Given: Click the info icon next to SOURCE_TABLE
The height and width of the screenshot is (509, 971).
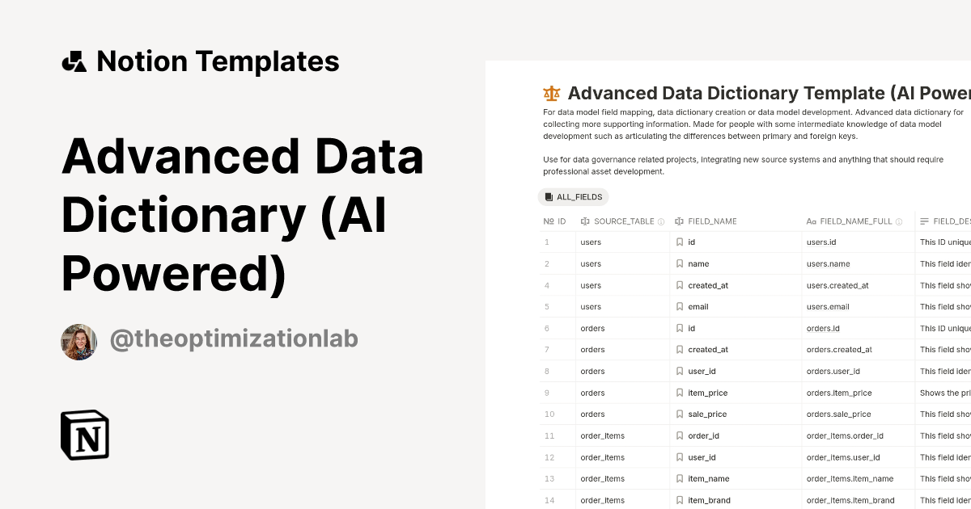Looking at the screenshot, I should click(x=661, y=221).
